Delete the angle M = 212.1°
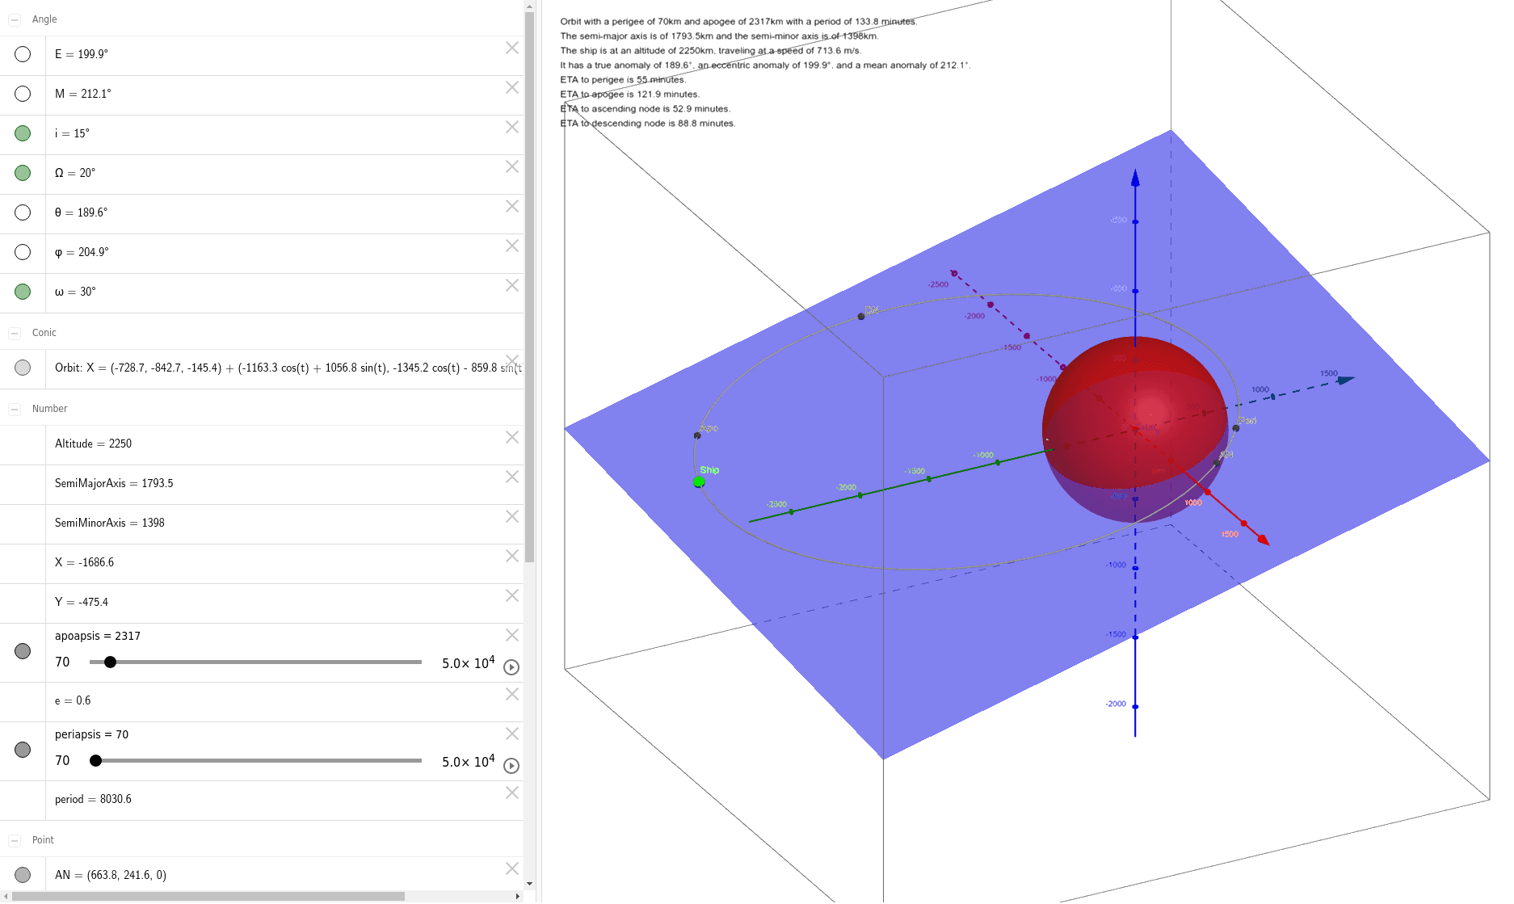This screenshot has width=1514, height=904. [512, 87]
